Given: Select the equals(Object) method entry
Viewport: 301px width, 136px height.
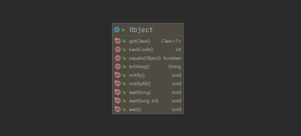Looking at the screenshot, I should (145, 58).
